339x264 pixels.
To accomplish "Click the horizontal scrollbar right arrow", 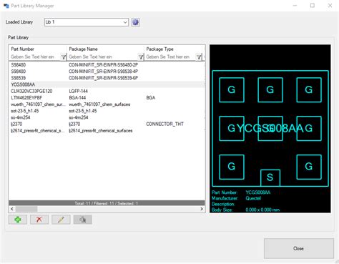I will point(202,209).
